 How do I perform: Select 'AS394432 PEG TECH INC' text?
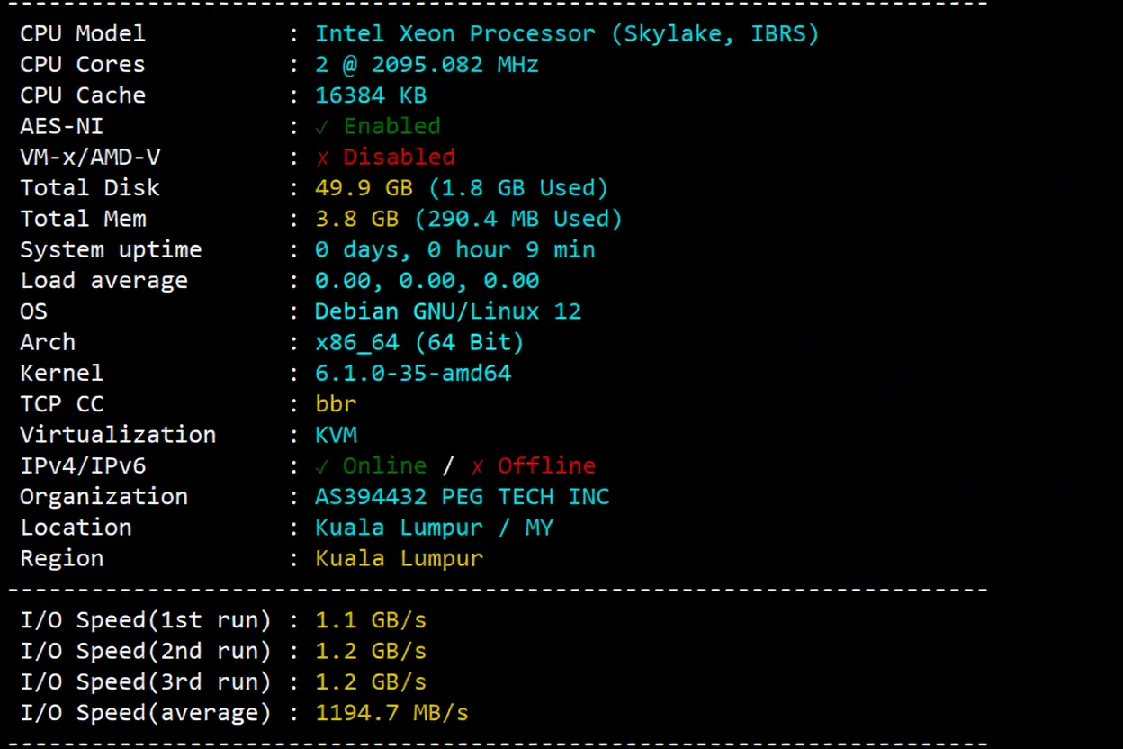point(462,496)
